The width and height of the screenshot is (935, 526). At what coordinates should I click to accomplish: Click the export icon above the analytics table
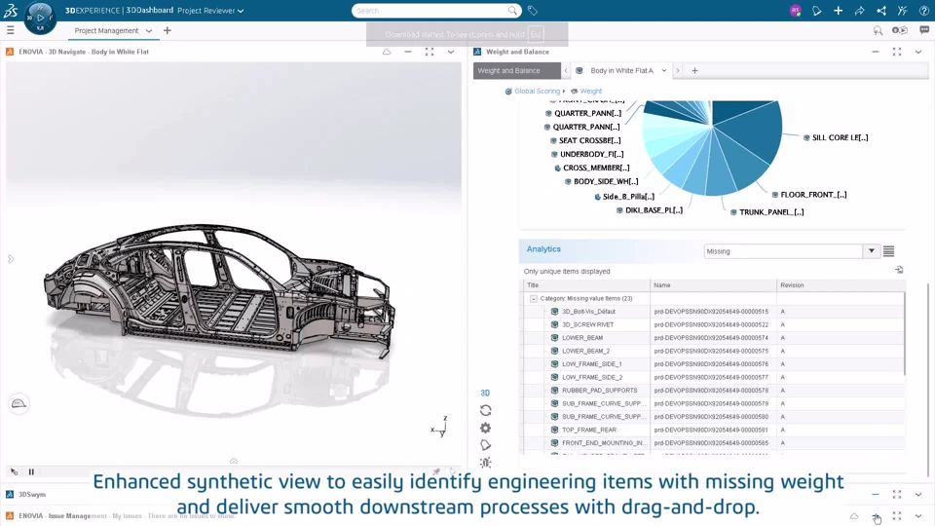(899, 270)
